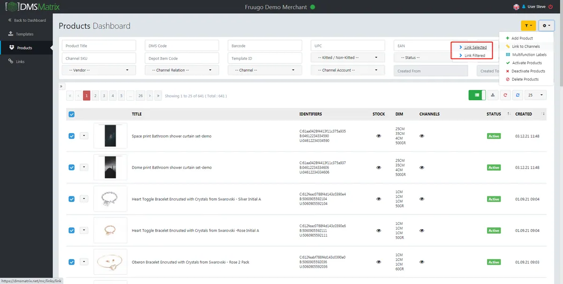Go to the last page double-arrow
This screenshot has height=284, width=563.
(x=158, y=96)
